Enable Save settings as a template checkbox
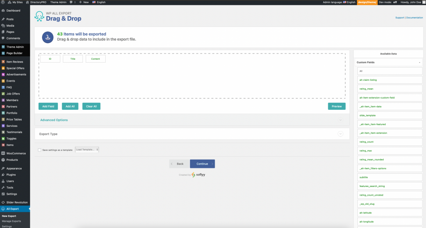This screenshot has height=228, width=426. 40,150
